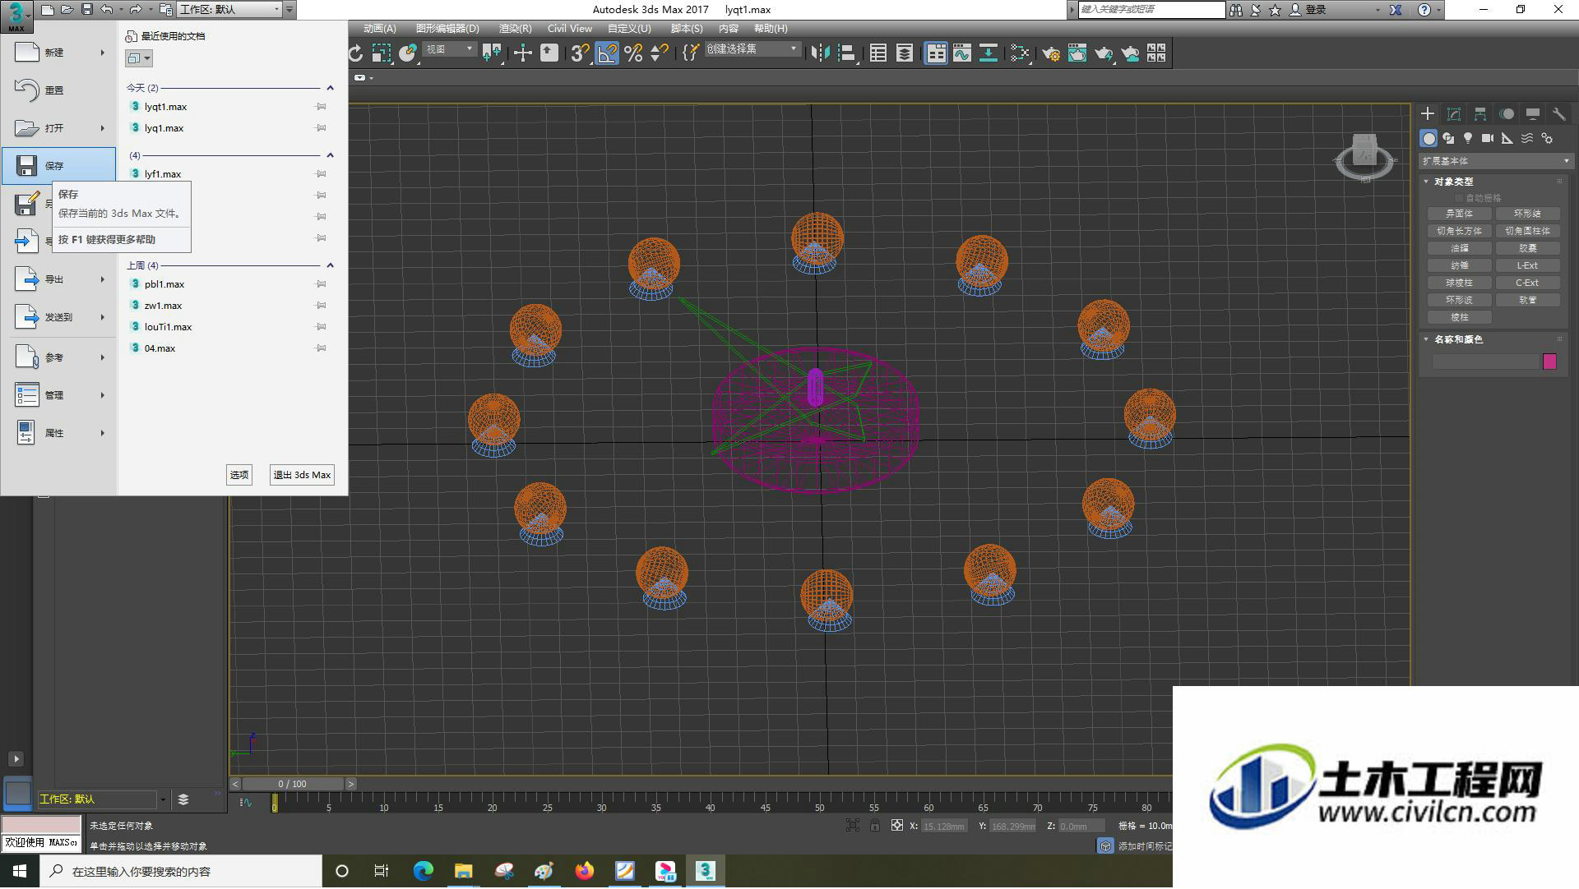1579x889 pixels.
Task: Open the 创建选择集 named selection dropdown
Action: click(752, 49)
